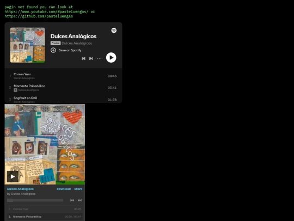Open the three-dots more menu in Spotify embed
294x221 pixels.
(99, 58)
